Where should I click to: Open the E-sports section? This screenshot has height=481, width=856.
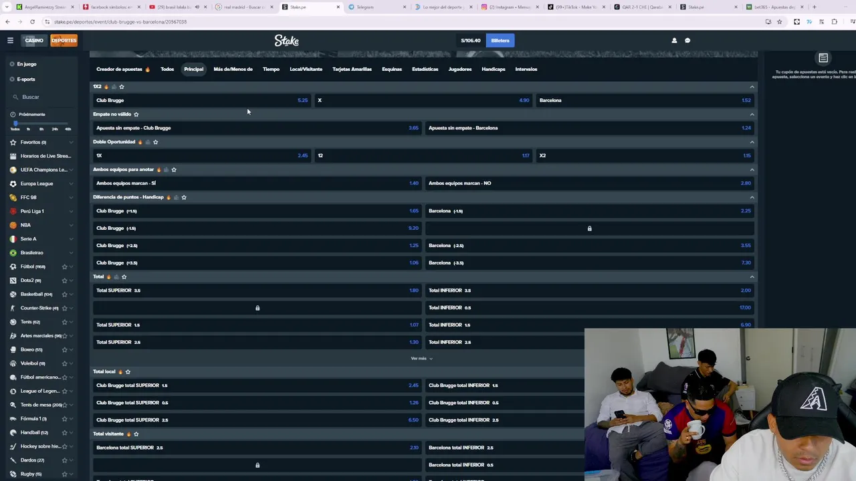pos(26,79)
